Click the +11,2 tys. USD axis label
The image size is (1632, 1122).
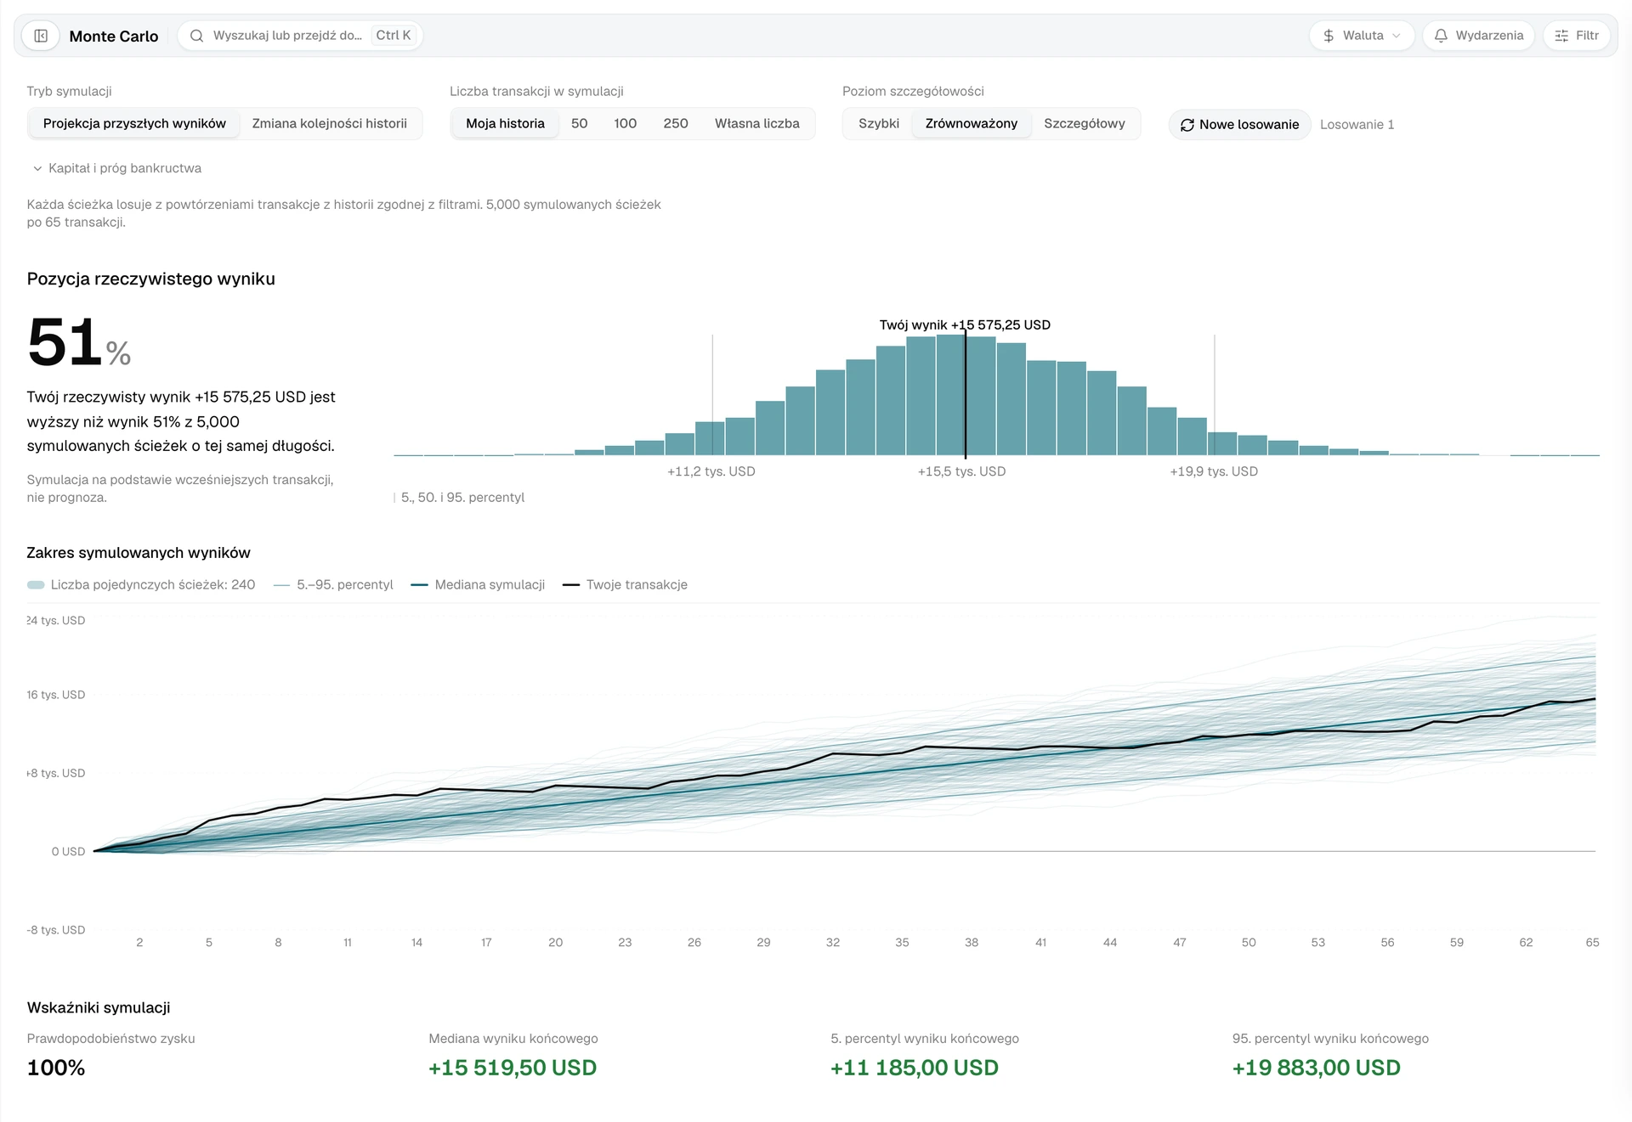[711, 471]
